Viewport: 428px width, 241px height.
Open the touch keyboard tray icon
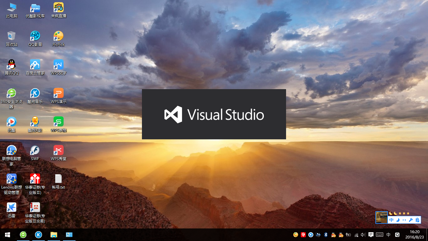pos(379,234)
